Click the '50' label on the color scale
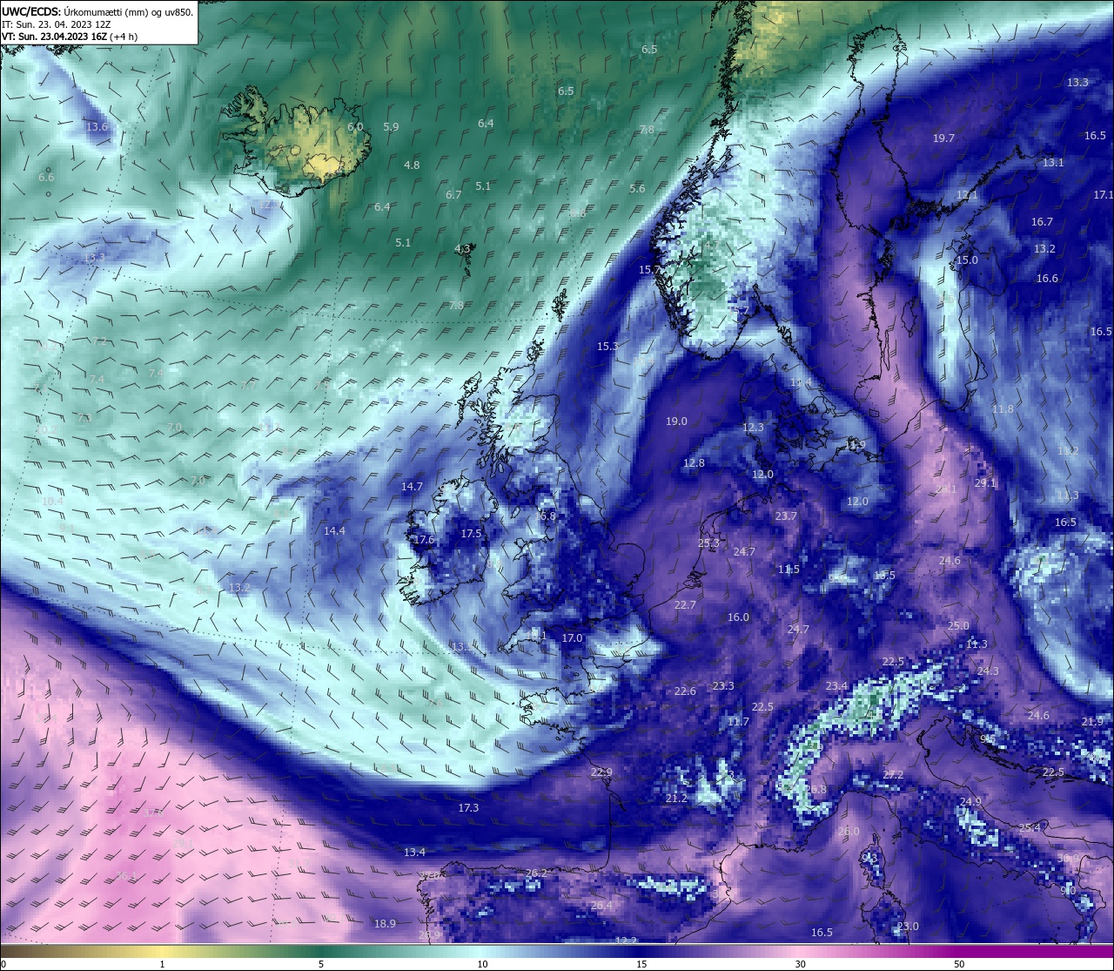 pyautogui.click(x=959, y=964)
